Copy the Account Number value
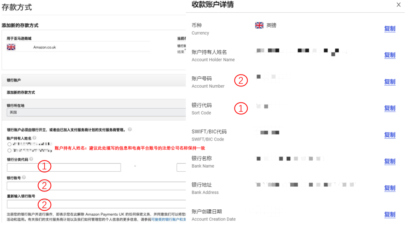This screenshot has height=225, width=405. (x=390, y=82)
